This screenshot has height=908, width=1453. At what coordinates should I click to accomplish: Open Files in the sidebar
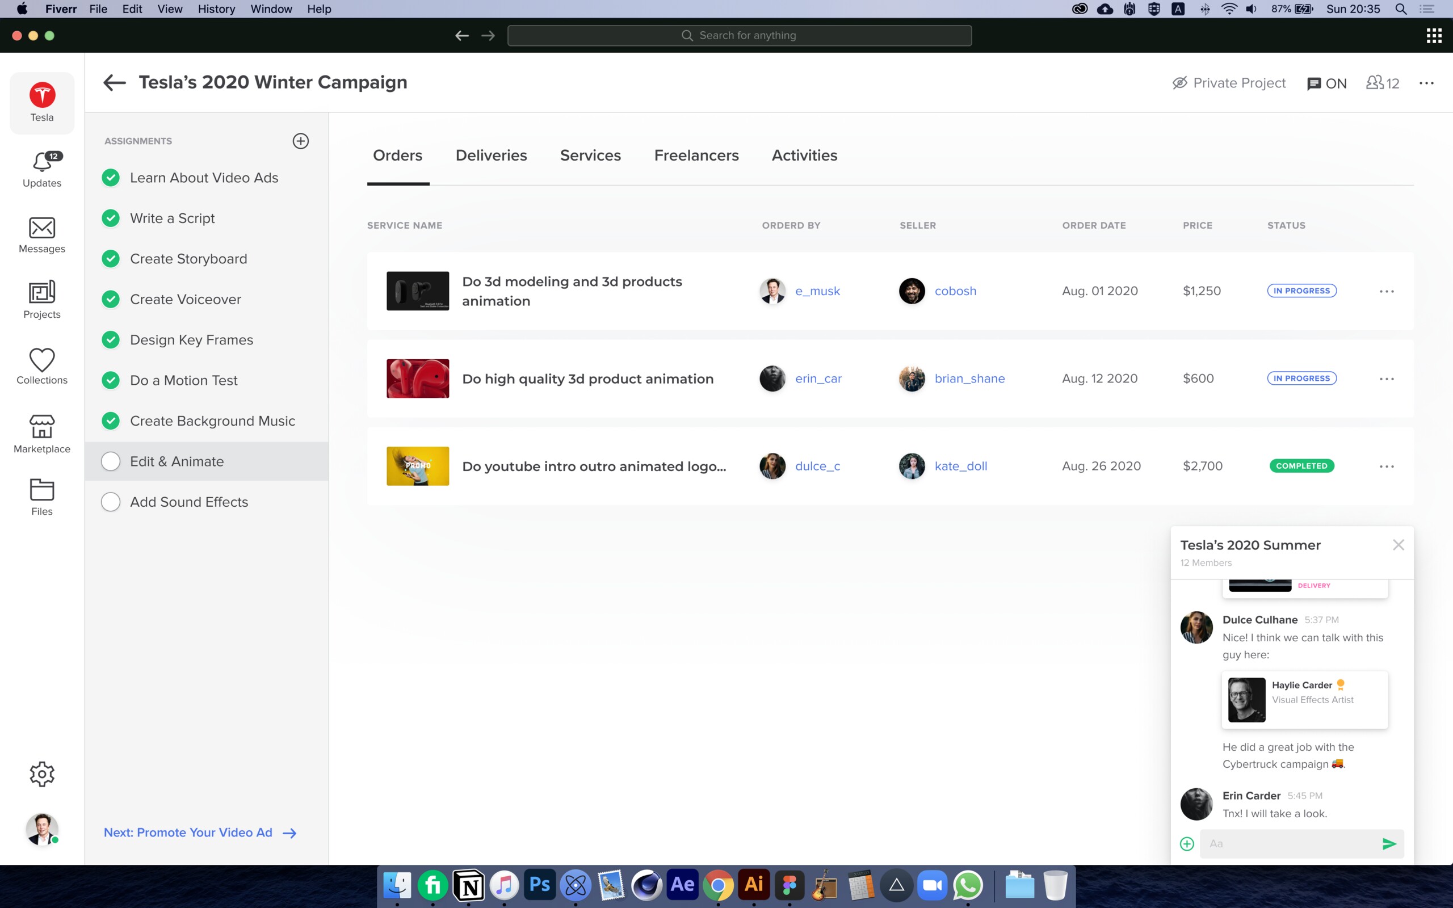pyautogui.click(x=42, y=497)
